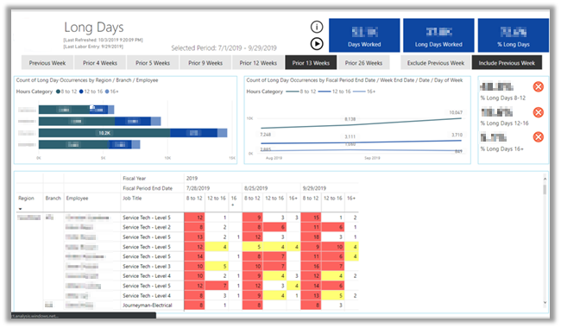The width and height of the screenshot is (561, 328).
Task: Click the 8 to 12 line legend entry
Action: (301, 91)
